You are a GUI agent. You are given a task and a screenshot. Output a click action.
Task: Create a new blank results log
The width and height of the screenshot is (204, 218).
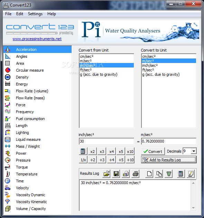tap(149, 174)
